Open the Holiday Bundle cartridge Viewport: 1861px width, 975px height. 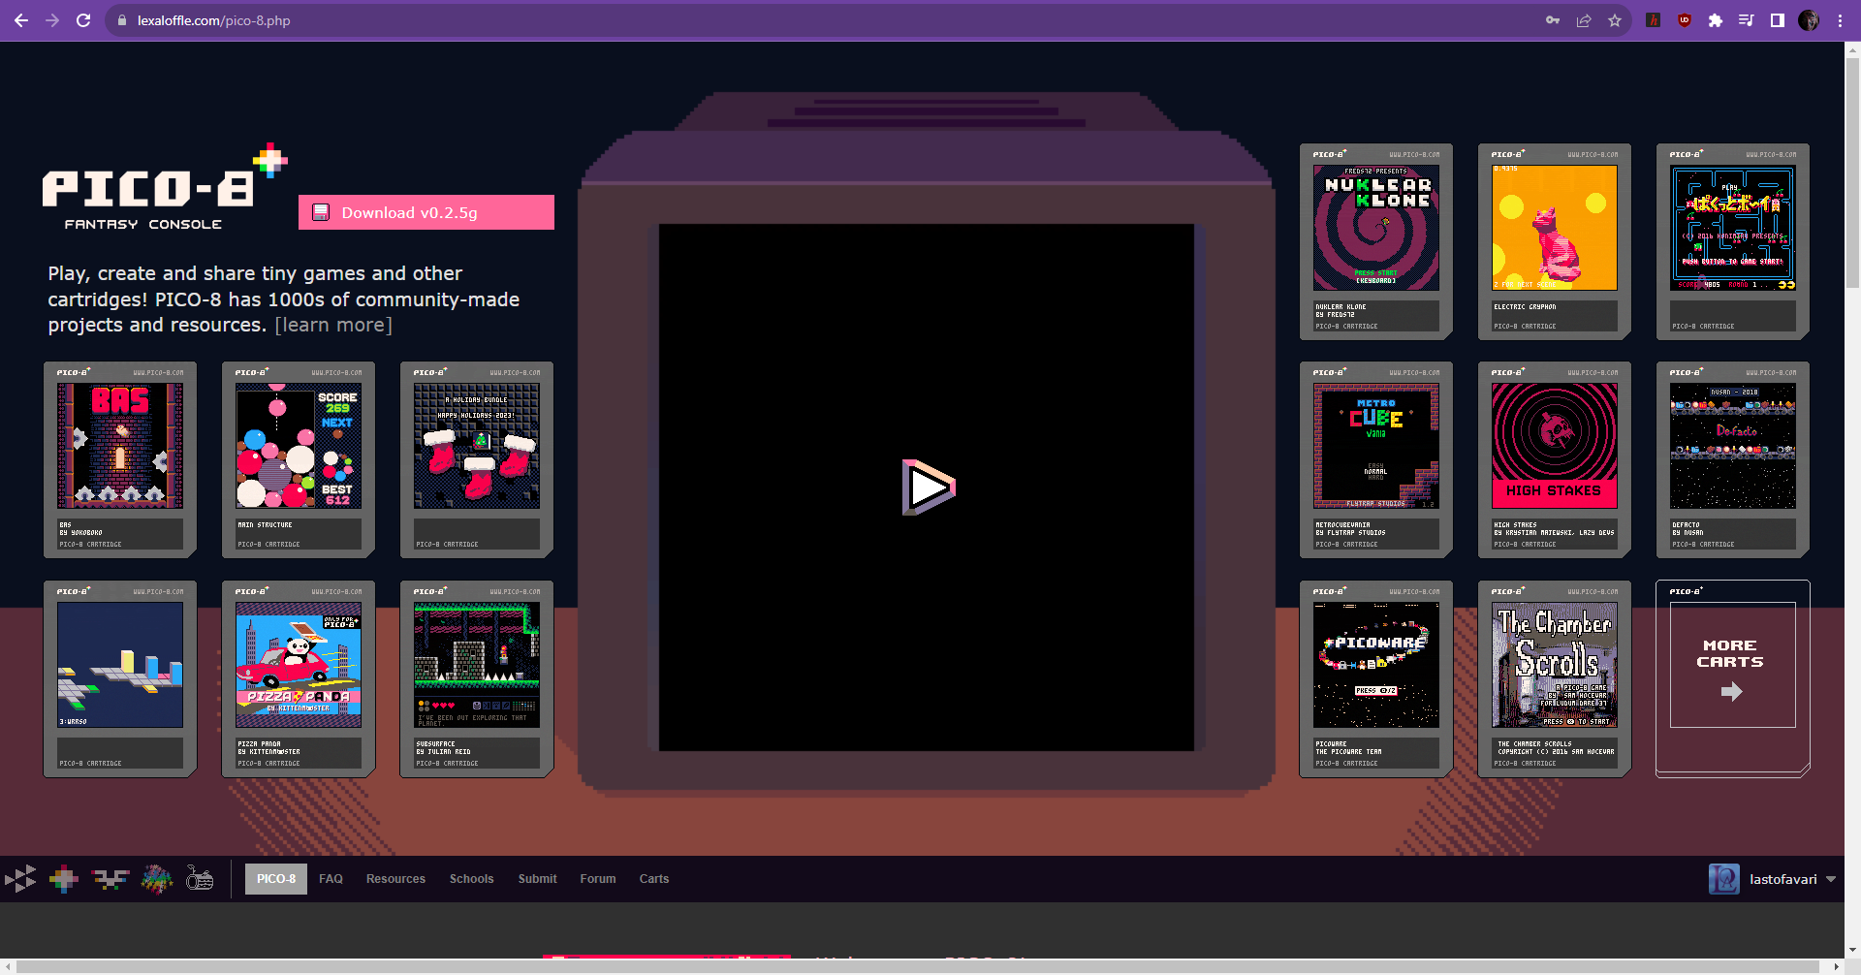tap(477, 460)
